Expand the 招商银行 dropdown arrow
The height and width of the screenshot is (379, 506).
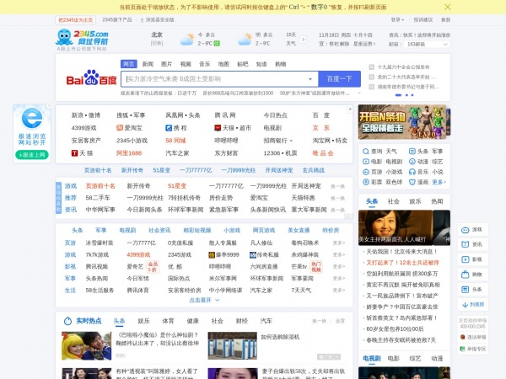(291, 141)
